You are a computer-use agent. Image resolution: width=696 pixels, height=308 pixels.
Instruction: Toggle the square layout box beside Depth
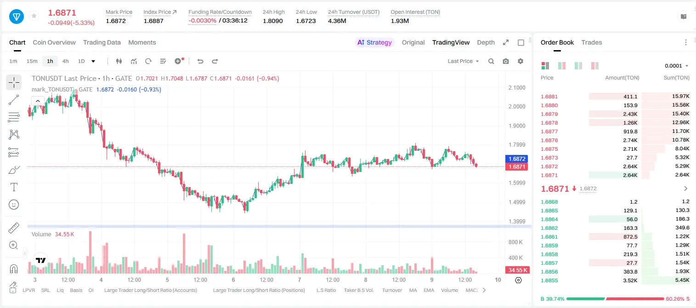coord(521,42)
